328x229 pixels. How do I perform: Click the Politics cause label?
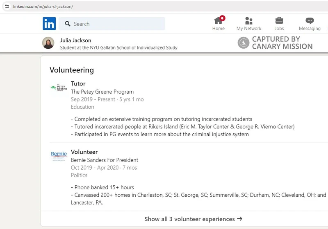pyautogui.click(x=79, y=175)
